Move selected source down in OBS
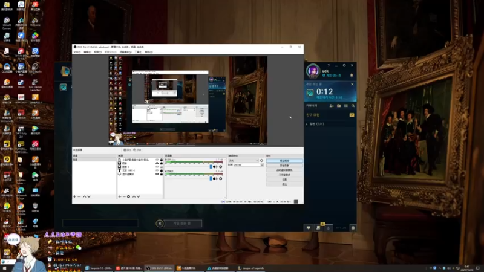 [139, 196]
